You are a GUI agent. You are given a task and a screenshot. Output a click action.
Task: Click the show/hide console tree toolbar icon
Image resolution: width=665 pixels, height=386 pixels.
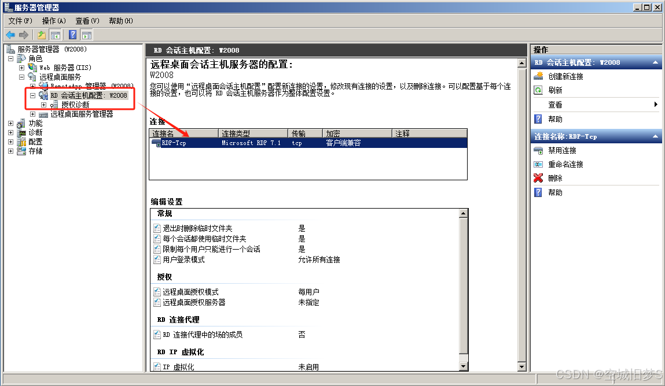tap(55, 35)
